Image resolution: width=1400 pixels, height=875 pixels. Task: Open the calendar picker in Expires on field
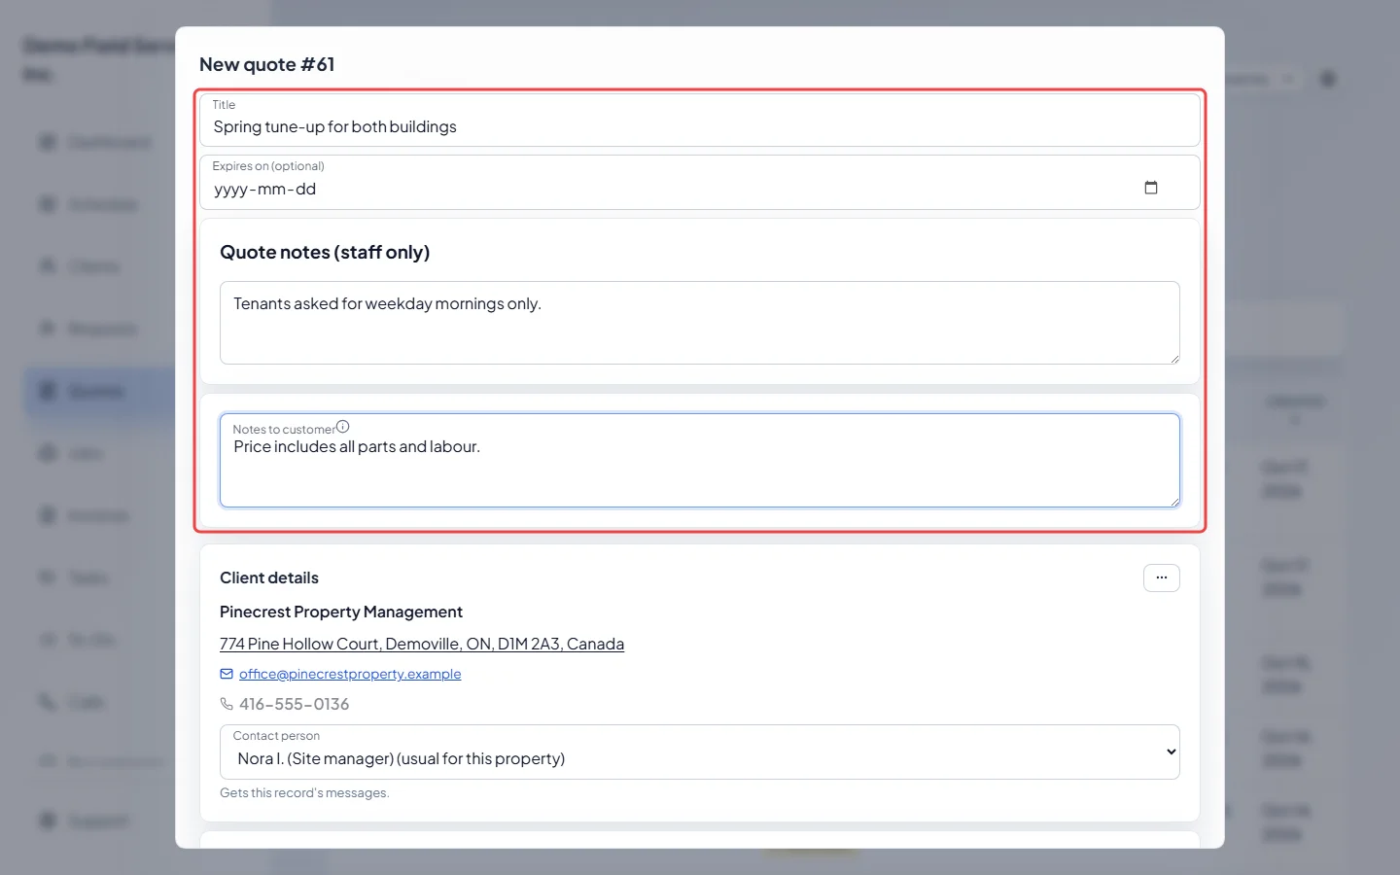point(1151,188)
